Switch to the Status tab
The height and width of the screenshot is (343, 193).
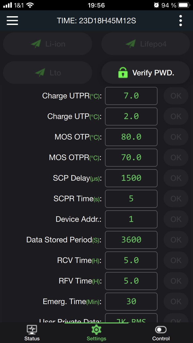[x=32, y=333]
